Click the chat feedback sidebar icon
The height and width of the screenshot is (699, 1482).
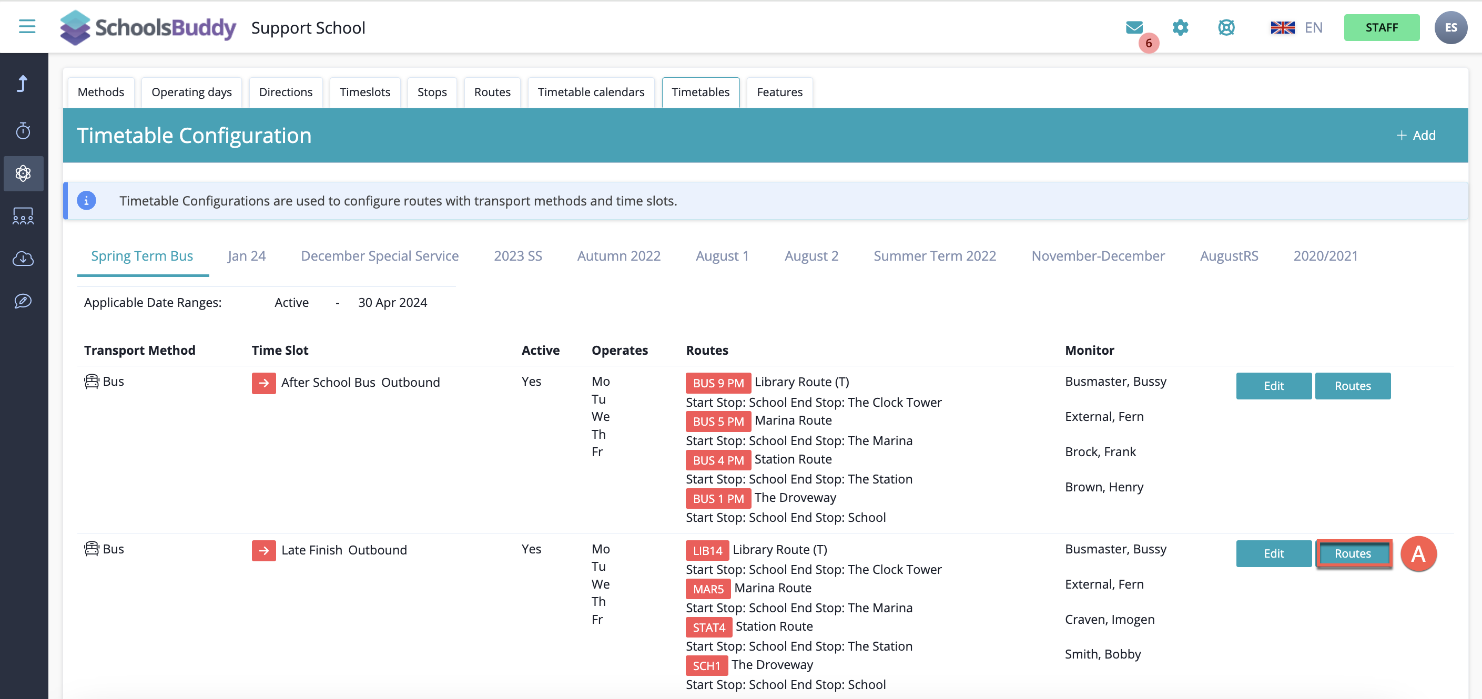(23, 301)
